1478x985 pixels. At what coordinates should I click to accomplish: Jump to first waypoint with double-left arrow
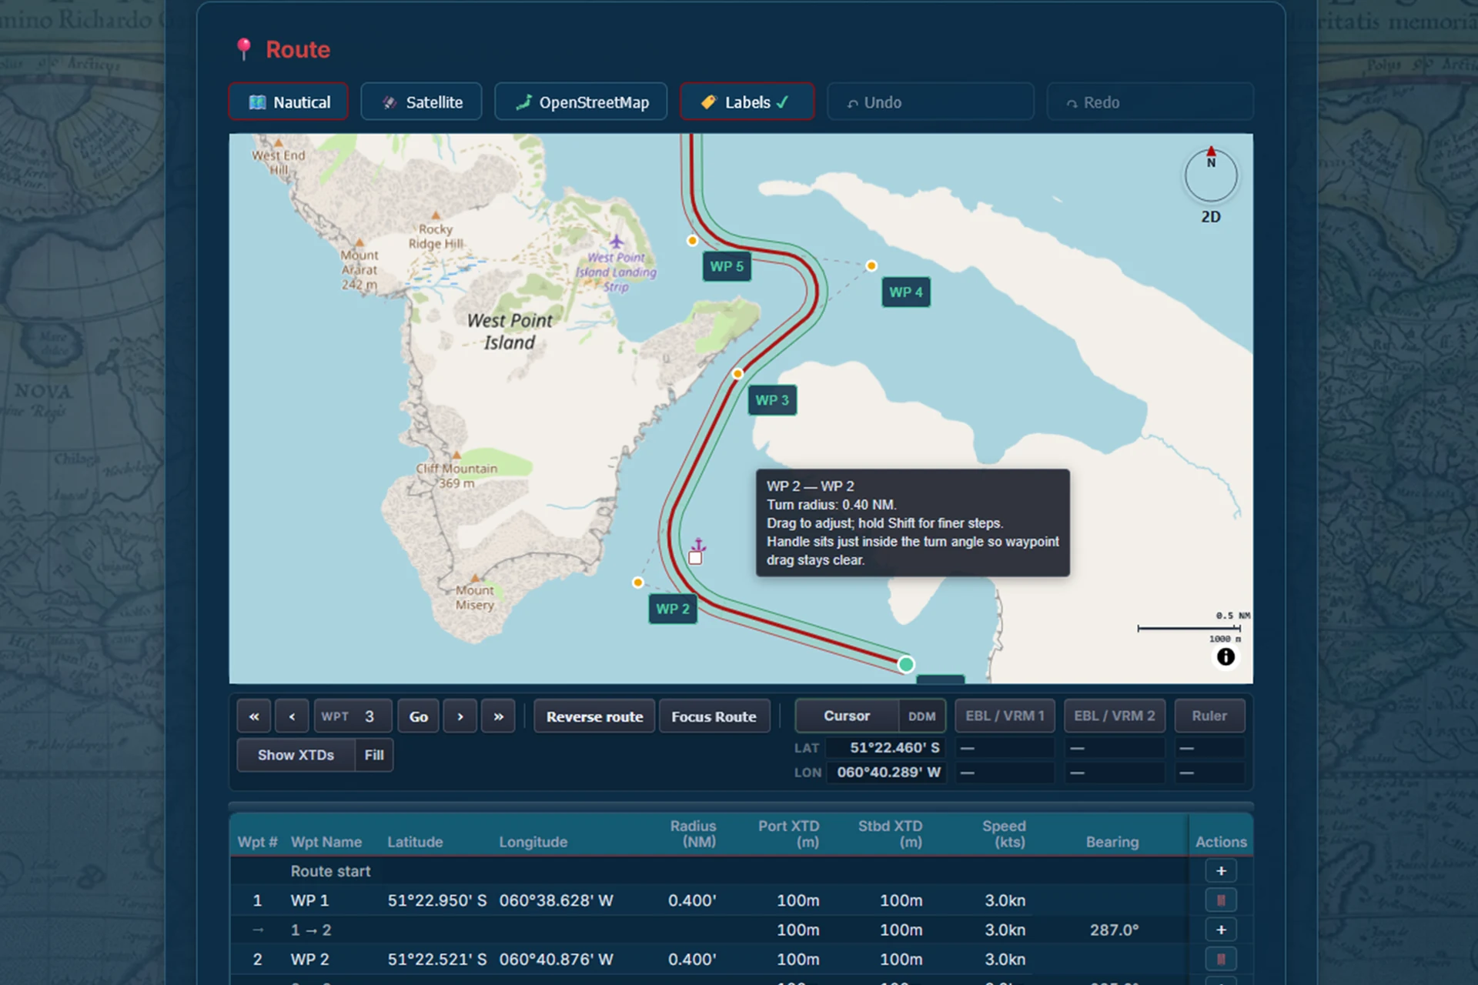pyautogui.click(x=254, y=716)
